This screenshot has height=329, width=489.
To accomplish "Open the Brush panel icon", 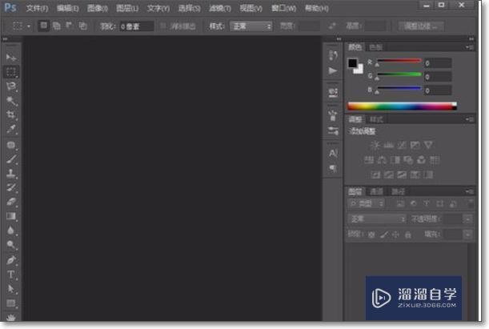I will pos(333,115).
